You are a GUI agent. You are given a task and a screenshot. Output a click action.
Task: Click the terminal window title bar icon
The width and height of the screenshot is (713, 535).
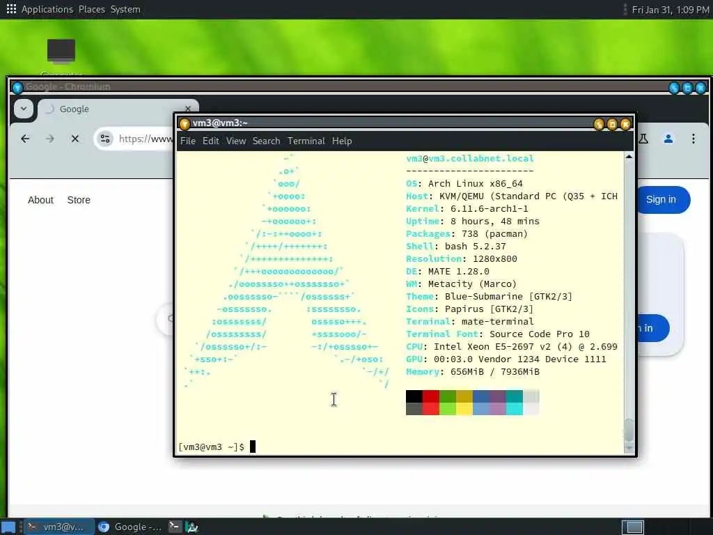(185, 123)
